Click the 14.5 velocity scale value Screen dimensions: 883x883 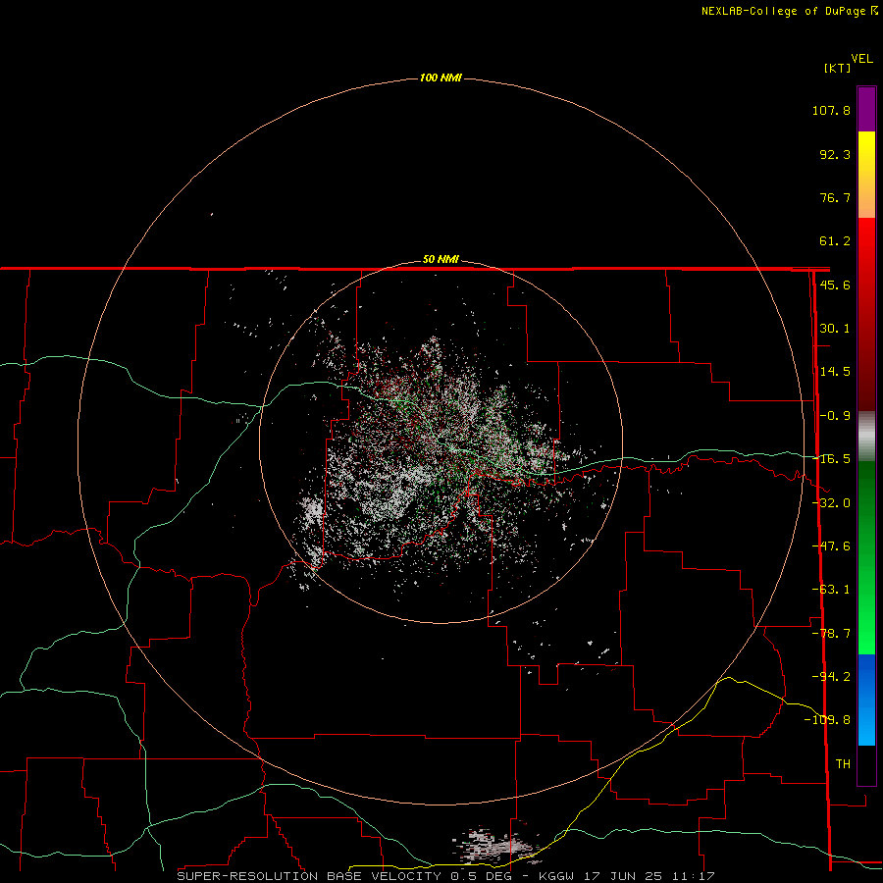pos(835,372)
